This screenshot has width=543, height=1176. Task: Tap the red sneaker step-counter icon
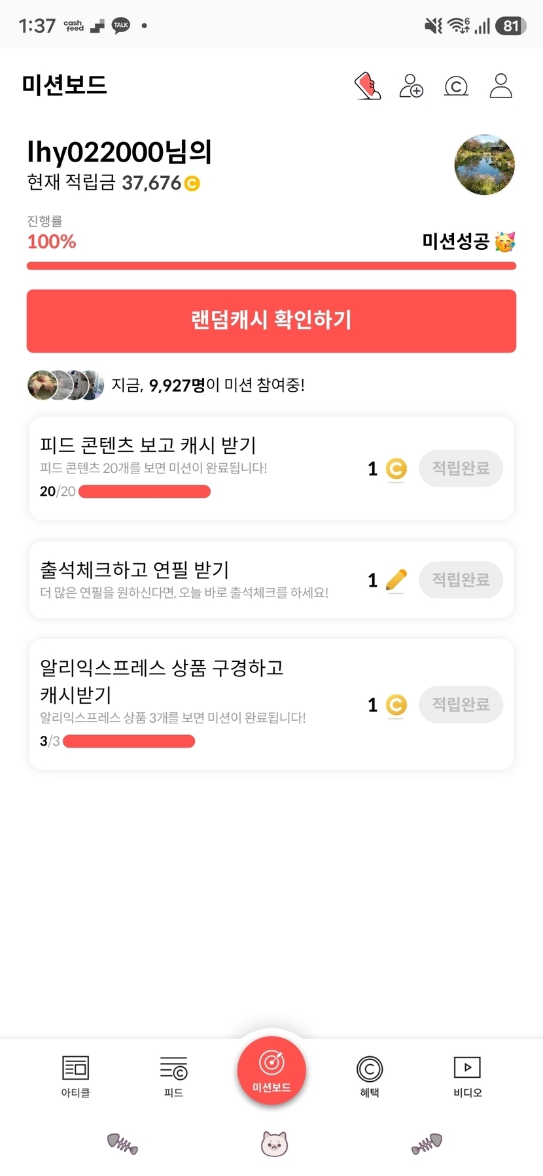point(368,86)
